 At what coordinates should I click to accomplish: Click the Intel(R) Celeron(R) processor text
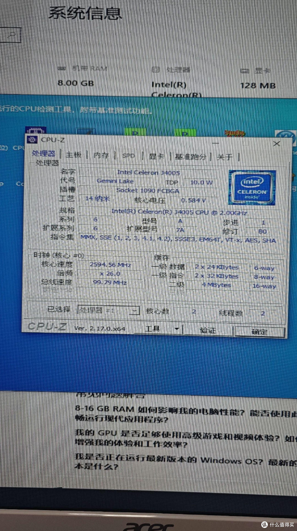click(176, 89)
